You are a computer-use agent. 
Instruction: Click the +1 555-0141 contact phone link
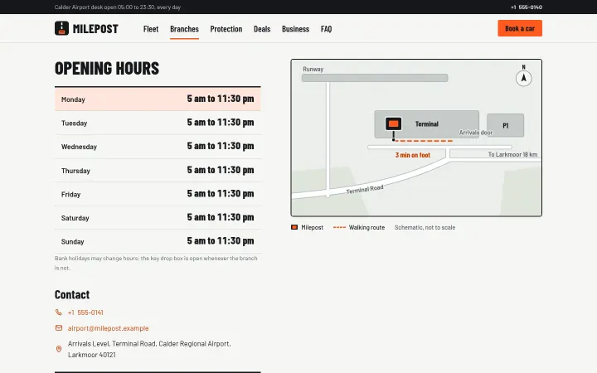85,312
